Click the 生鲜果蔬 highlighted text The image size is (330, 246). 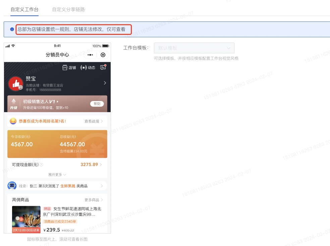tap(68, 186)
